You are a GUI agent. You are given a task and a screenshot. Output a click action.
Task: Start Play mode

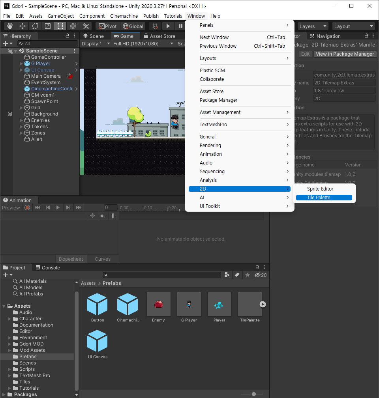click(x=168, y=26)
